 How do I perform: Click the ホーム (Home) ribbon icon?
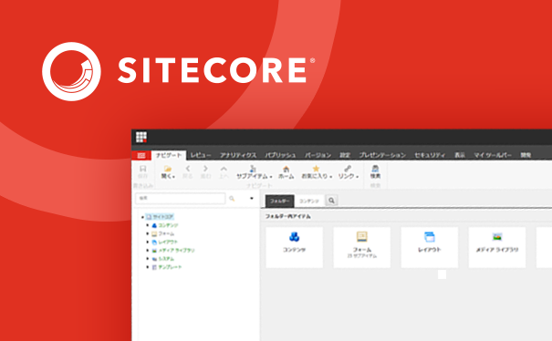(286, 172)
